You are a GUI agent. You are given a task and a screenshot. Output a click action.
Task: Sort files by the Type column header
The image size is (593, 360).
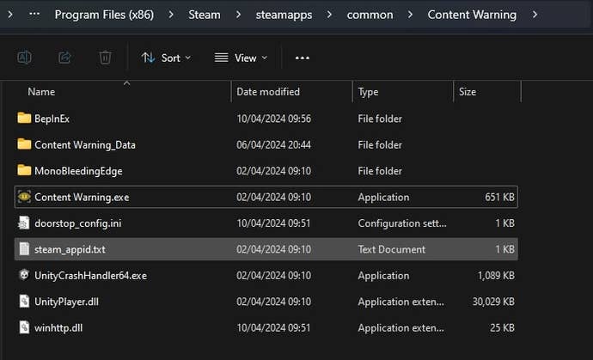click(368, 92)
